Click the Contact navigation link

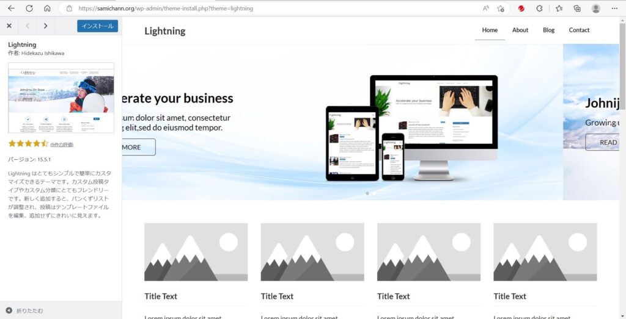tap(579, 30)
